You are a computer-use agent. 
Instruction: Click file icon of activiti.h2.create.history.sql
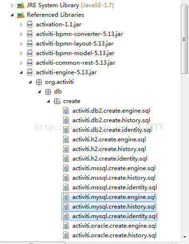[66, 149]
